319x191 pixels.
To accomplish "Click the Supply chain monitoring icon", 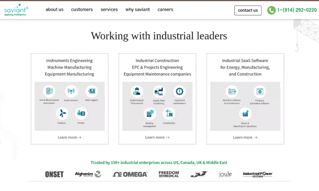I will coord(159,91).
